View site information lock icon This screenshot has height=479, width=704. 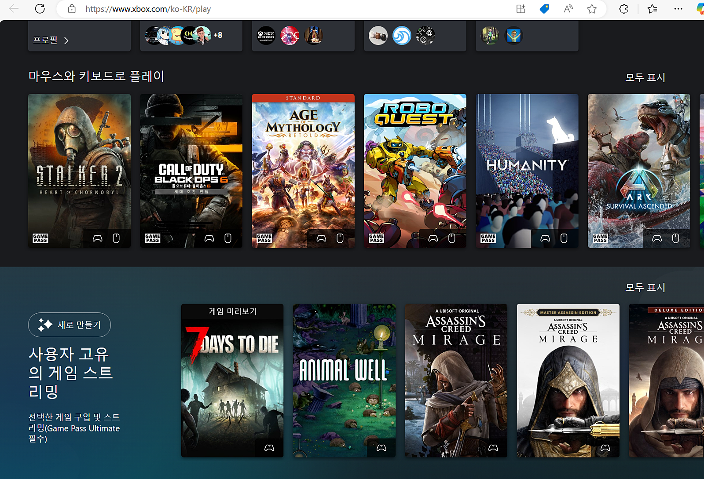72,9
